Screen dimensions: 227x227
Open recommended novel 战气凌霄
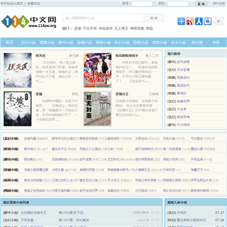[183, 62]
